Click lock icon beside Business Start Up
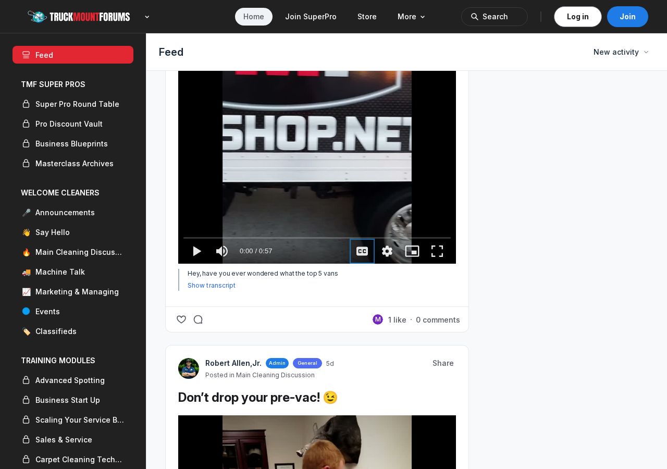This screenshot has height=469, width=667. pyautogui.click(x=26, y=400)
